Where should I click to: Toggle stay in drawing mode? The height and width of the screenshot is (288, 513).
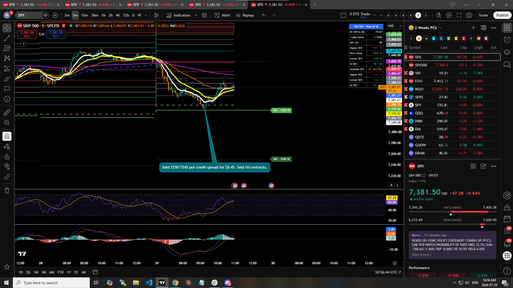7,146
